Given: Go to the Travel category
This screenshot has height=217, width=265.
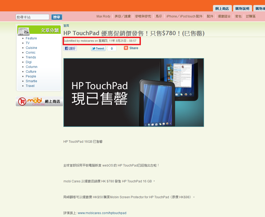Looking at the screenshot, I should click(x=30, y=86).
